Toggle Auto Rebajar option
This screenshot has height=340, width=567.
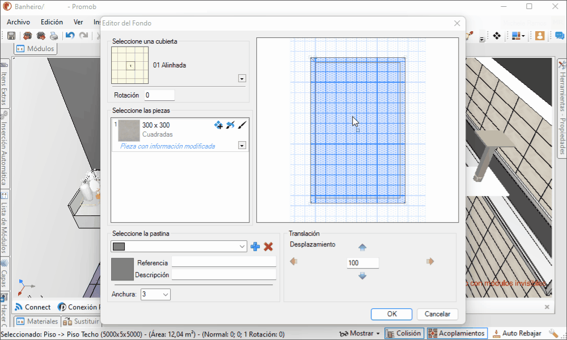click(518, 334)
